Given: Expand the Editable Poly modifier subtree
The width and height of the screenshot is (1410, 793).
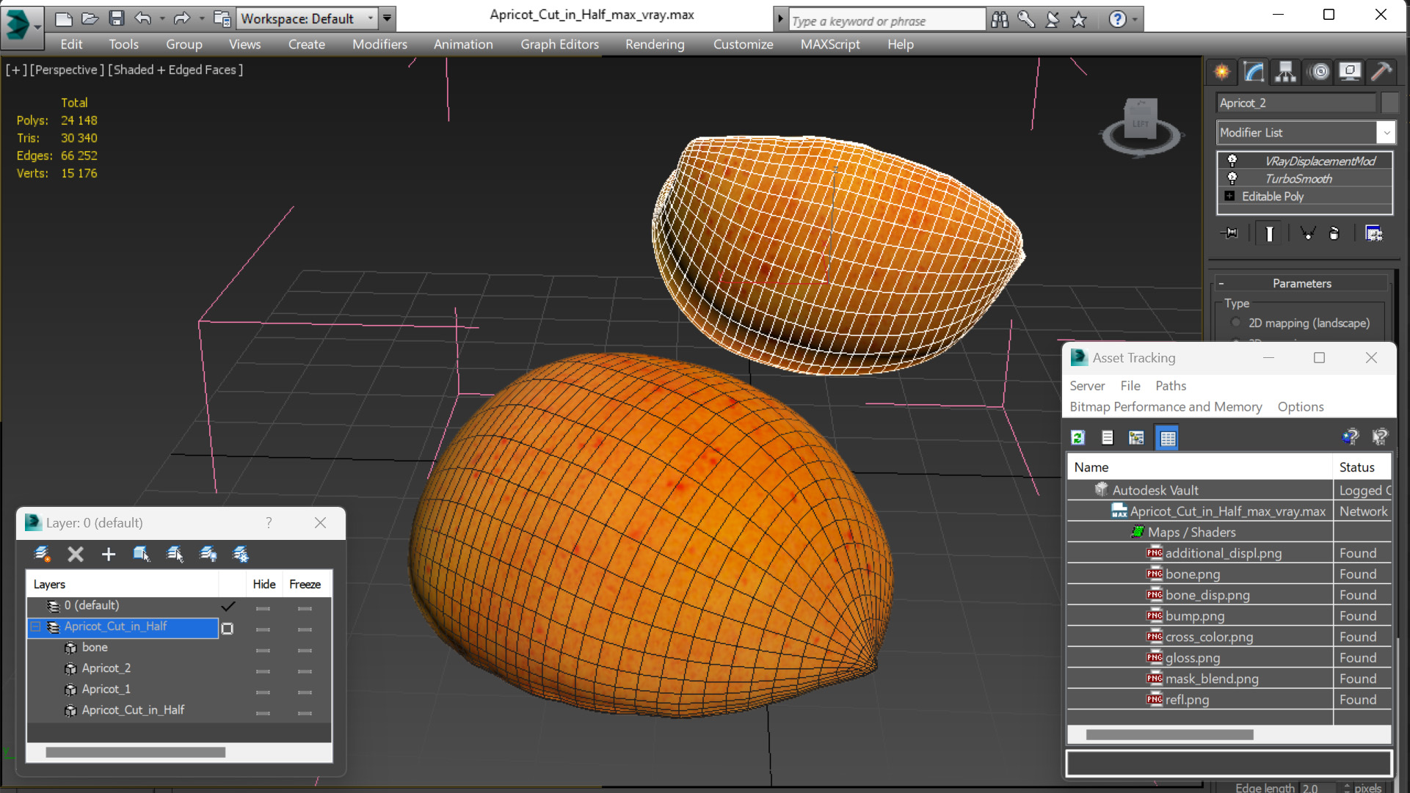Looking at the screenshot, I should pyautogui.click(x=1229, y=196).
